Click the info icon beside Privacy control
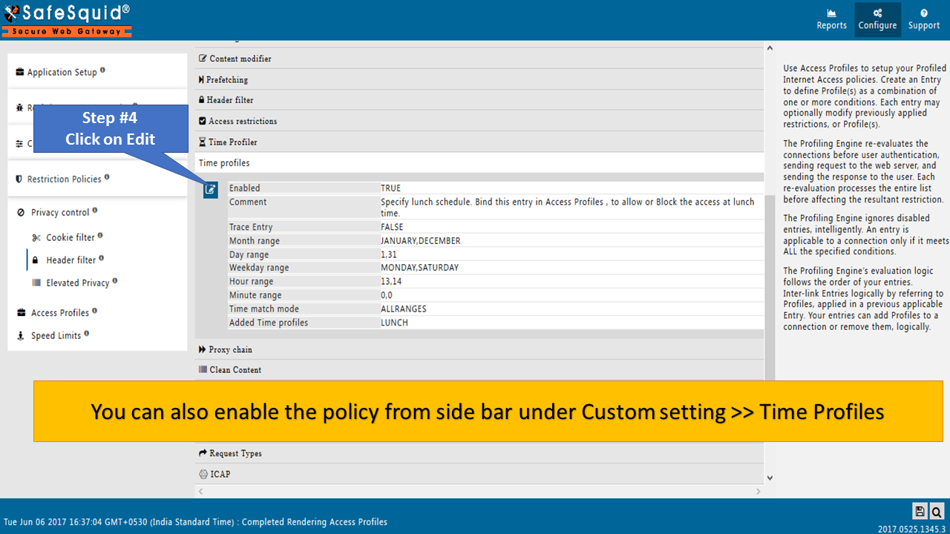Screen dimensions: 950x534 click(94, 211)
